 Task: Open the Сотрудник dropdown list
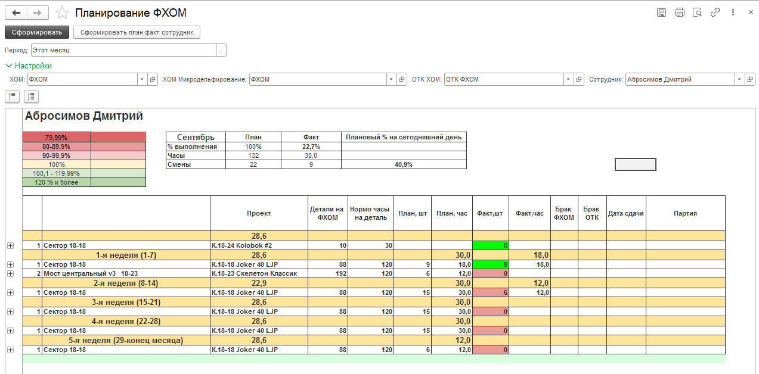click(x=739, y=79)
